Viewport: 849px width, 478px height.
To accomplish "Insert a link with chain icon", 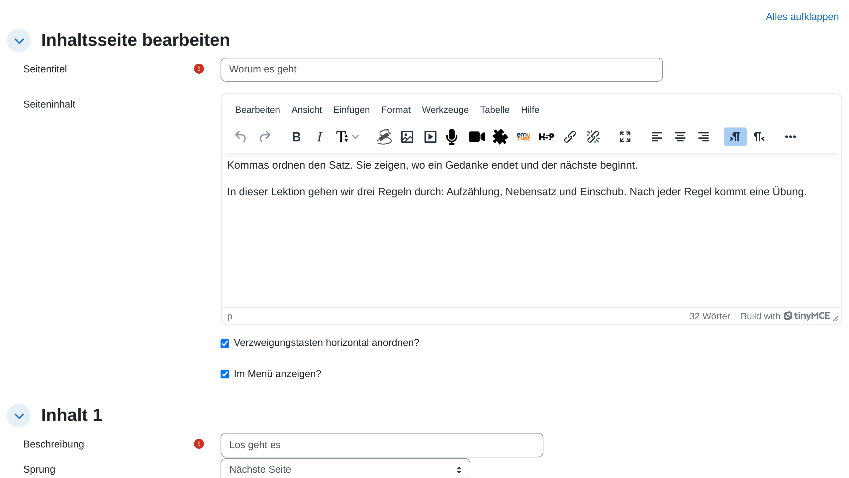I will [570, 137].
